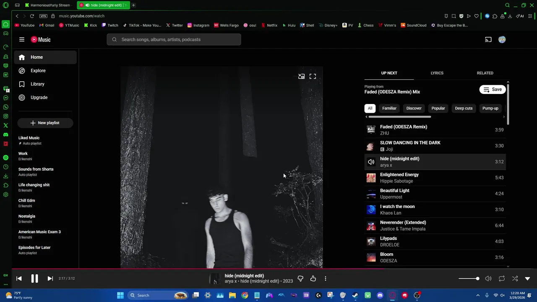Go to Home in sidebar
The width and height of the screenshot is (537, 302).
point(45,57)
